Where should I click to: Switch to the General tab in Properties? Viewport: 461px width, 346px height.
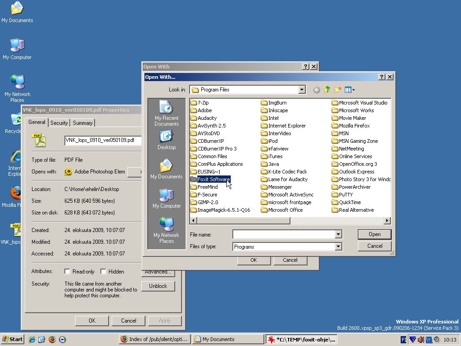pos(37,122)
